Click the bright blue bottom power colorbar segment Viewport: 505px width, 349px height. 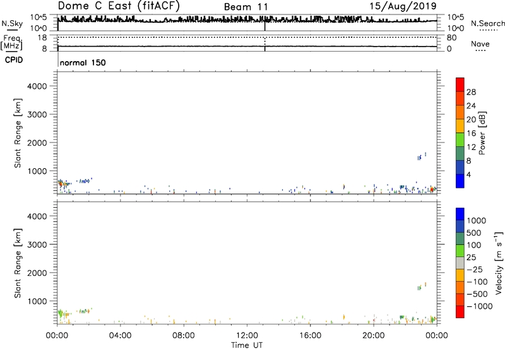(x=460, y=181)
